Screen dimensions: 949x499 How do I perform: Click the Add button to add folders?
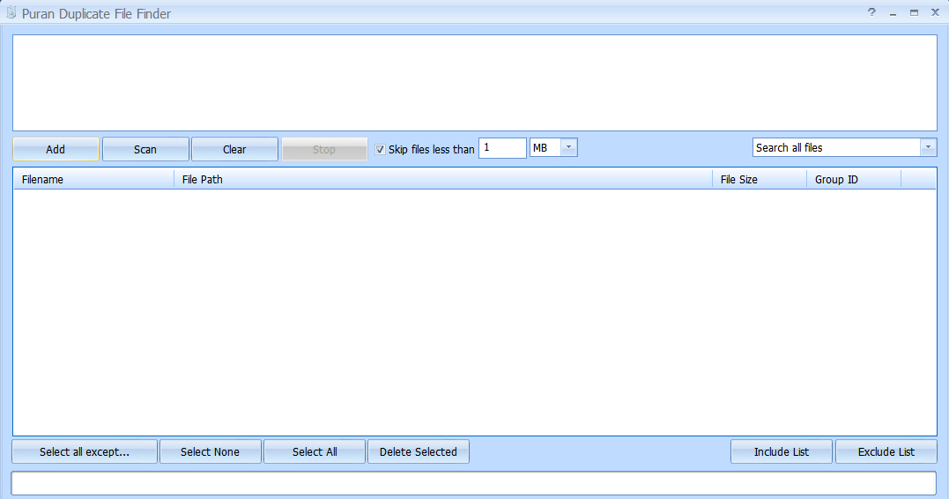coord(56,149)
